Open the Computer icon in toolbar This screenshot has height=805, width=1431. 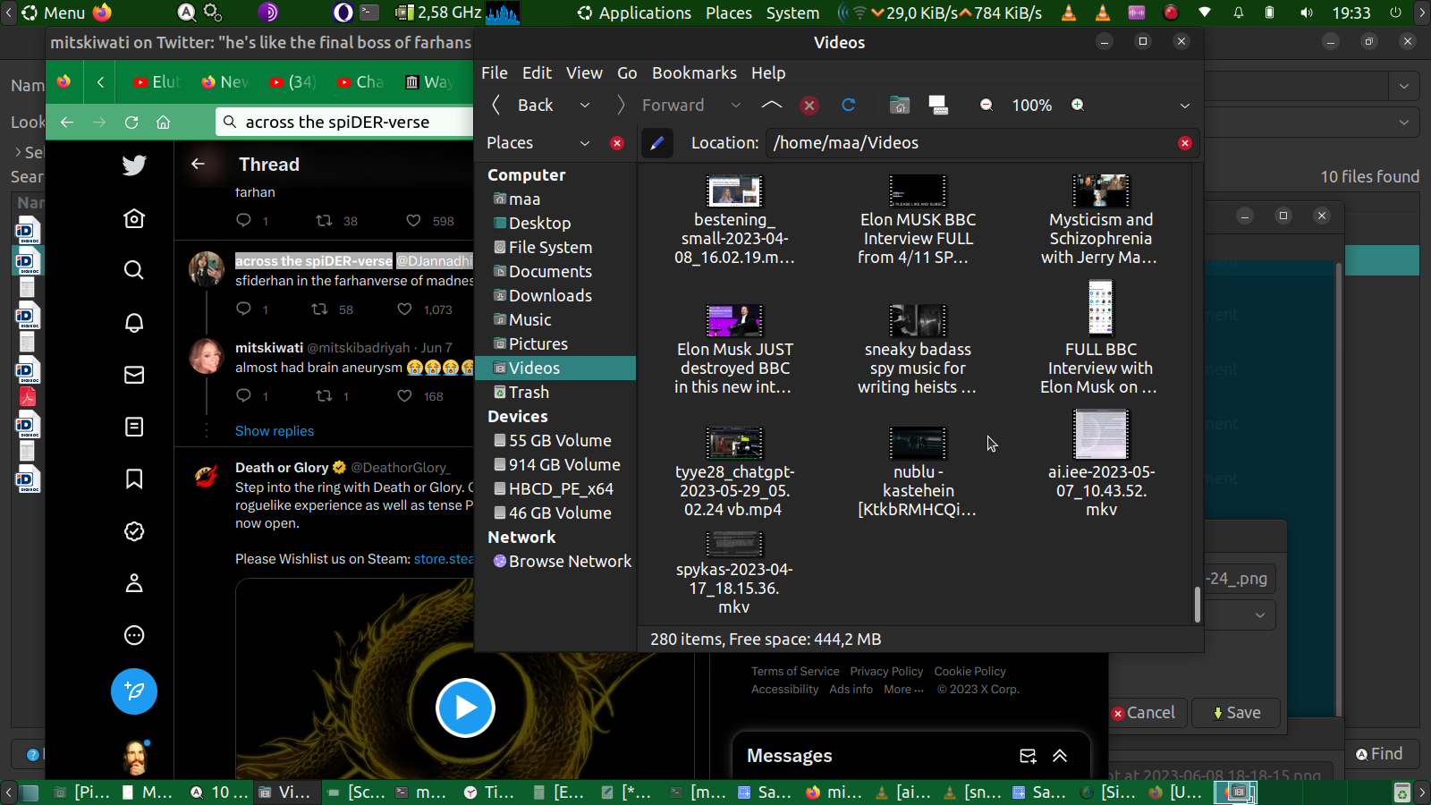pos(938,106)
